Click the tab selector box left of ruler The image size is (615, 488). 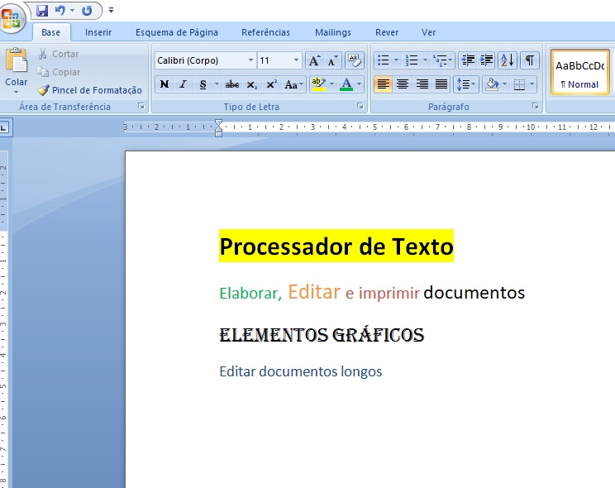[x=4, y=127]
